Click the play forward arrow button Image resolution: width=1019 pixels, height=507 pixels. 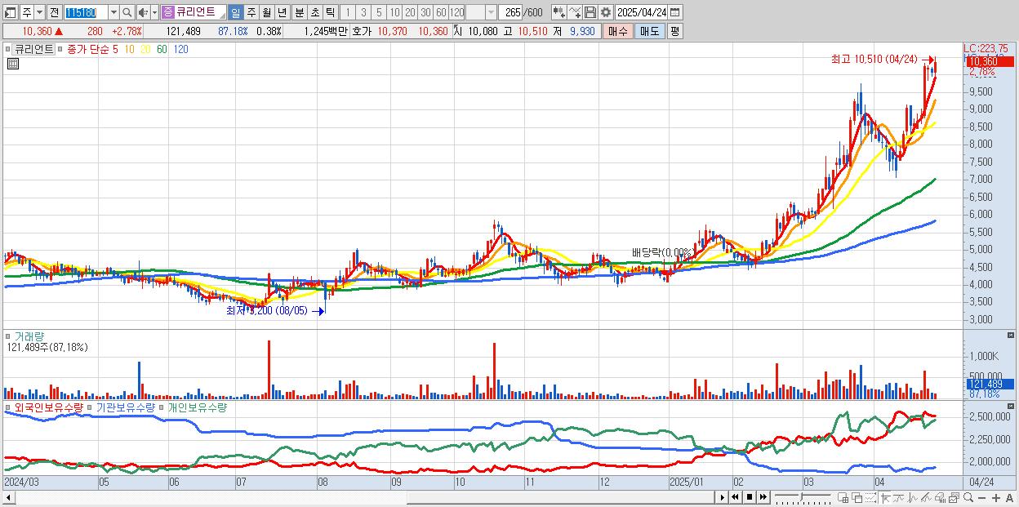pyautogui.click(x=723, y=497)
